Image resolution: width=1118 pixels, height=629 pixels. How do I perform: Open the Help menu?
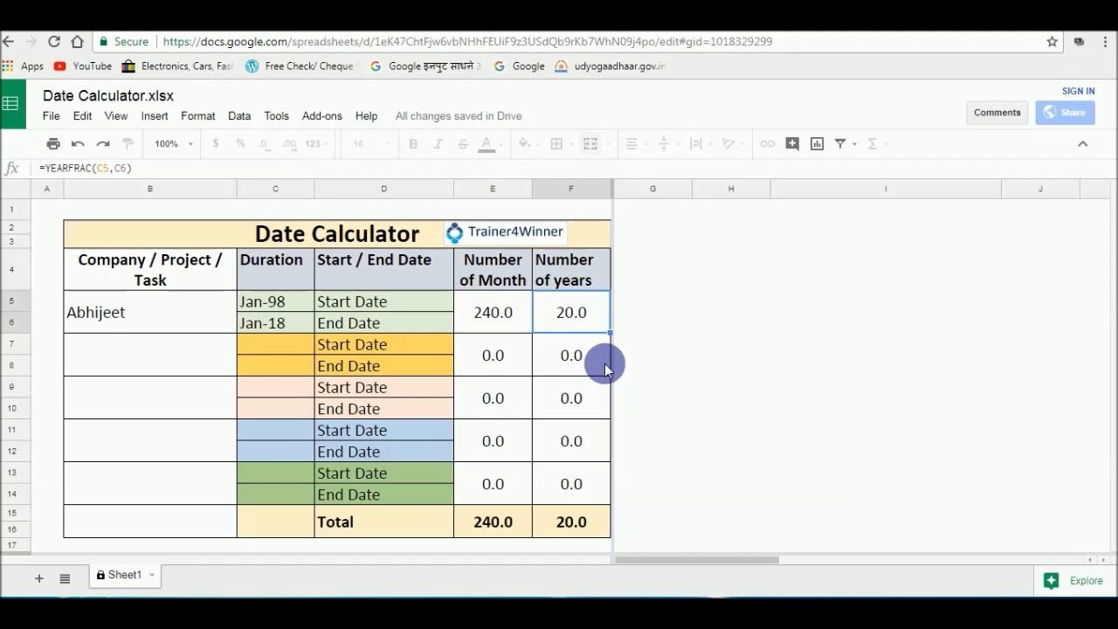366,116
